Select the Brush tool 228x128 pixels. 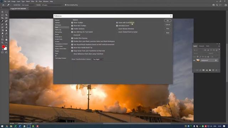(2, 24)
